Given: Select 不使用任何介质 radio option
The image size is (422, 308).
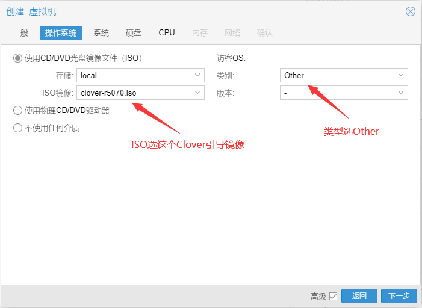Looking at the screenshot, I should [x=17, y=128].
